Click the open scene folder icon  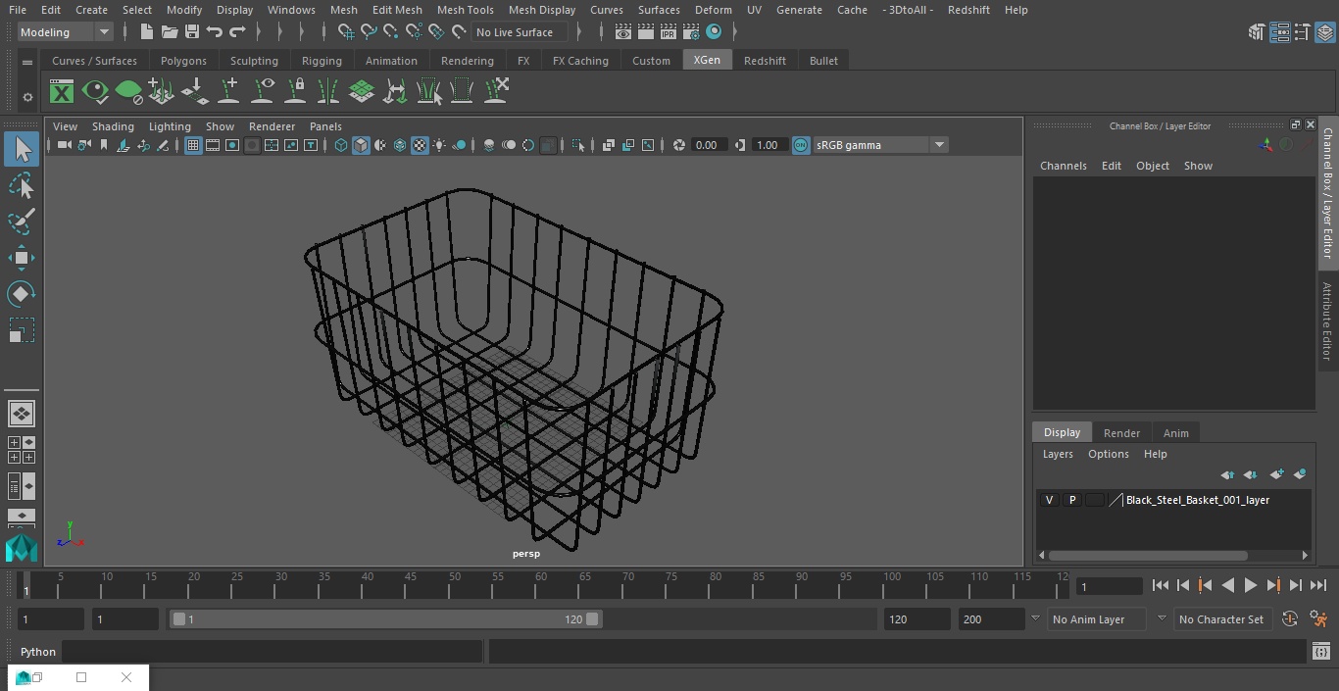pyautogui.click(x=170, y=32)
